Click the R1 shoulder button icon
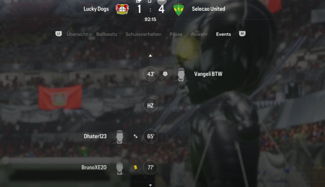Viewport: 325px width, 187px height. click(x=242, y=34)
